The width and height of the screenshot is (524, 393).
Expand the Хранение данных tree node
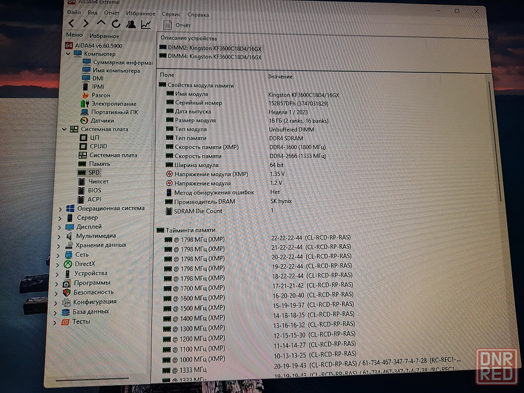point(59,246)
